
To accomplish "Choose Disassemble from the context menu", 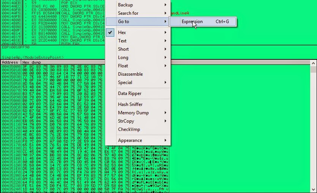I will click(x=138, y=74).
